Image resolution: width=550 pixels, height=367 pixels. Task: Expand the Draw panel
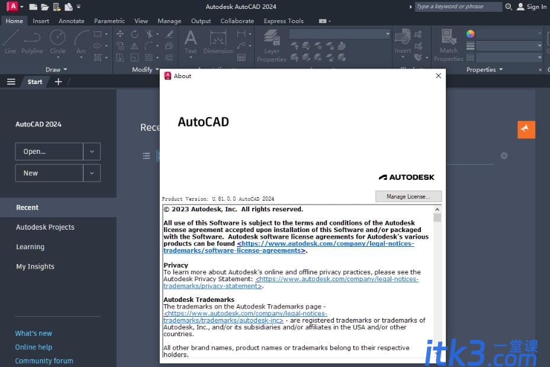pyautogui.click(x=56, y=69)
